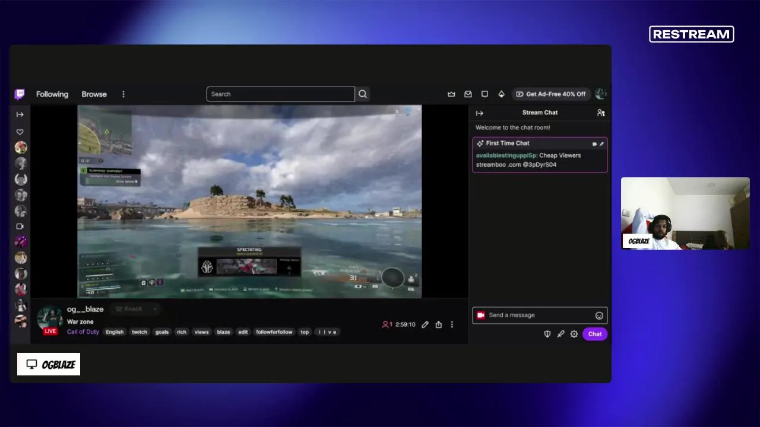Click the tag icon on First Time Chat message
Screen dimensions: 760x427
coord(594,144)
